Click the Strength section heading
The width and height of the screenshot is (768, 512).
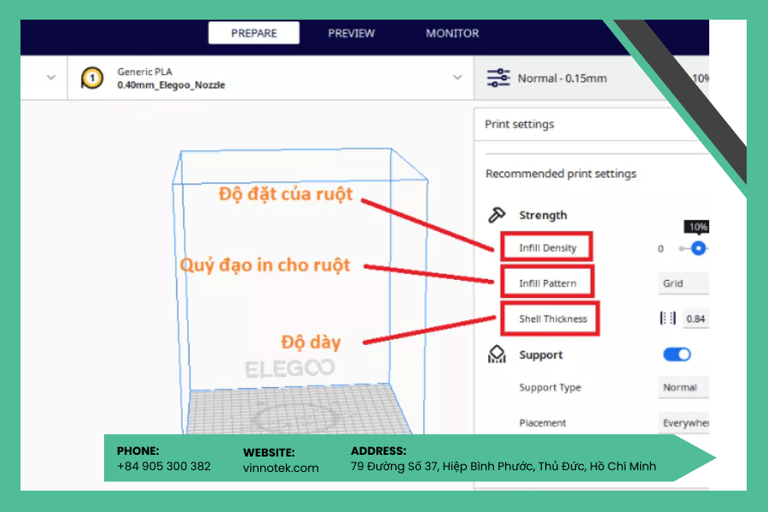[x=544, y=215]
